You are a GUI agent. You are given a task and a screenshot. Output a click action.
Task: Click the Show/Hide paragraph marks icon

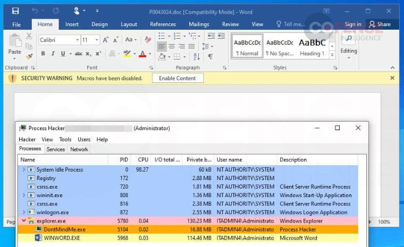click(210, 56)
